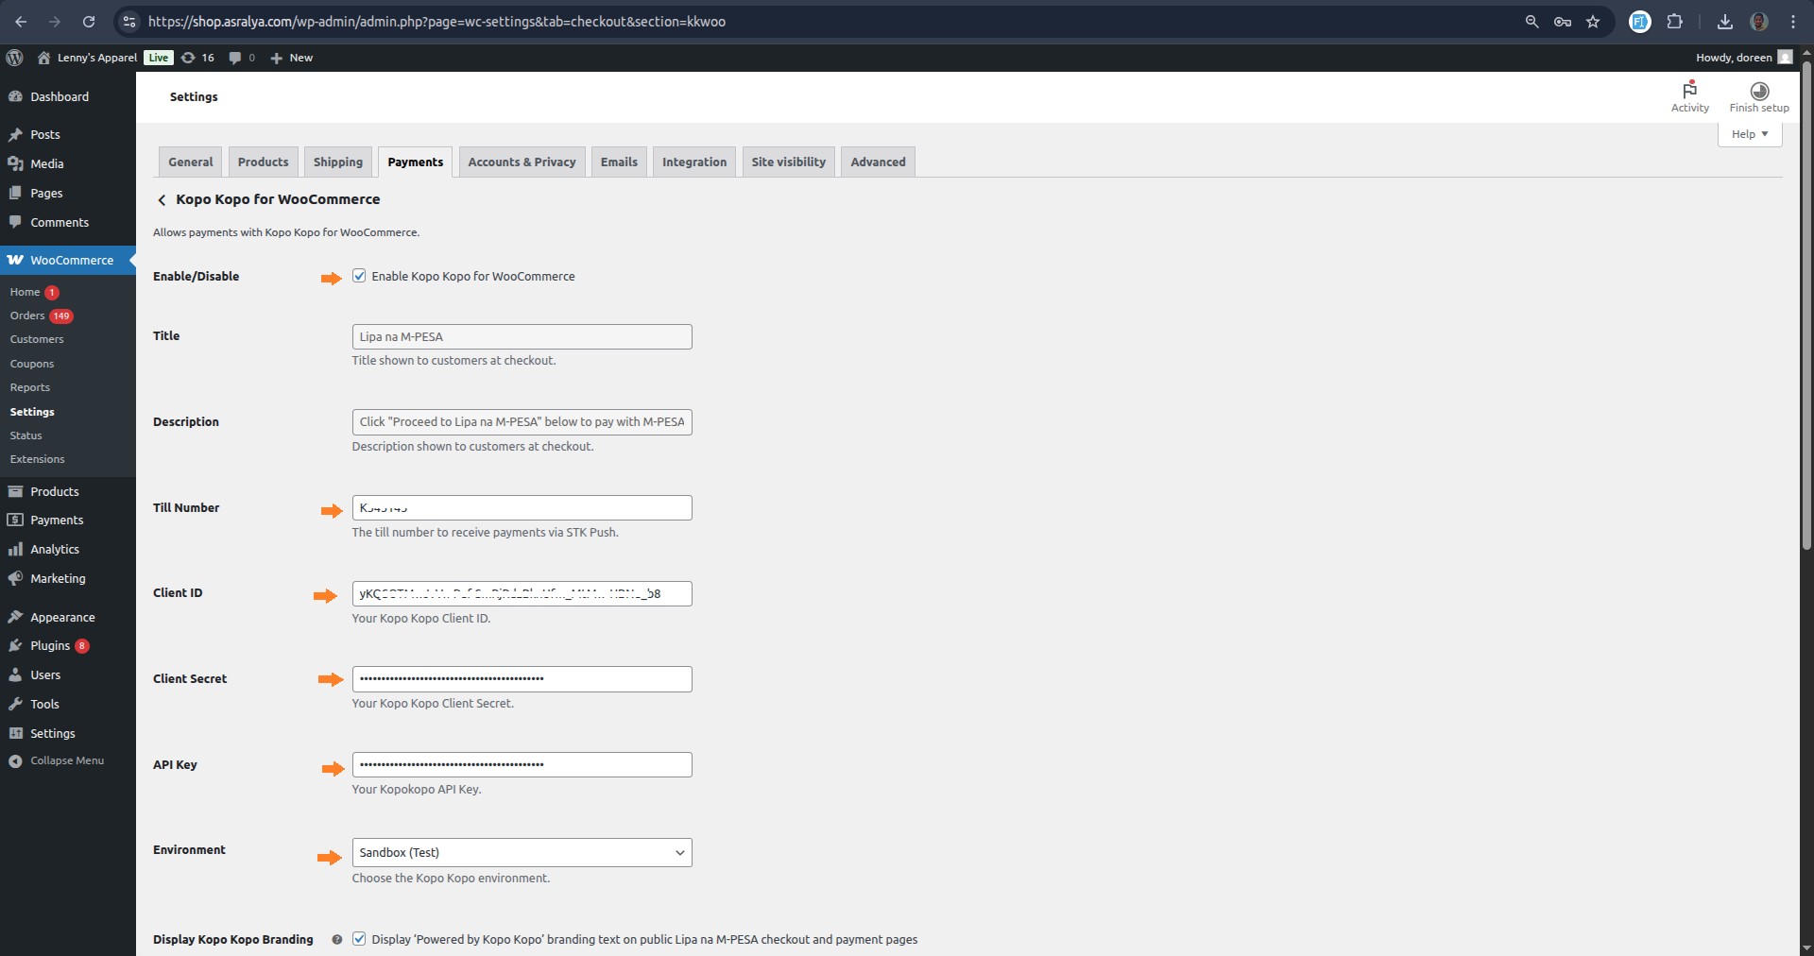1814x956 pixels.
Task: Click the Plugins icon showing 8 updates
Action: [15, 645]
